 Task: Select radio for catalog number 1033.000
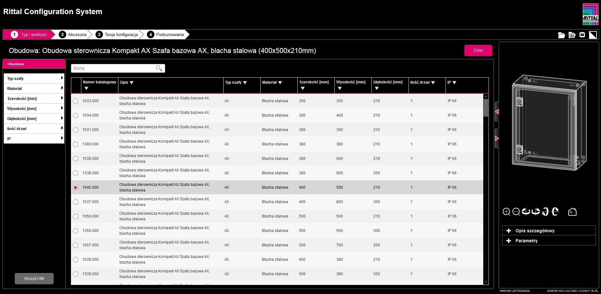(76, 101)
